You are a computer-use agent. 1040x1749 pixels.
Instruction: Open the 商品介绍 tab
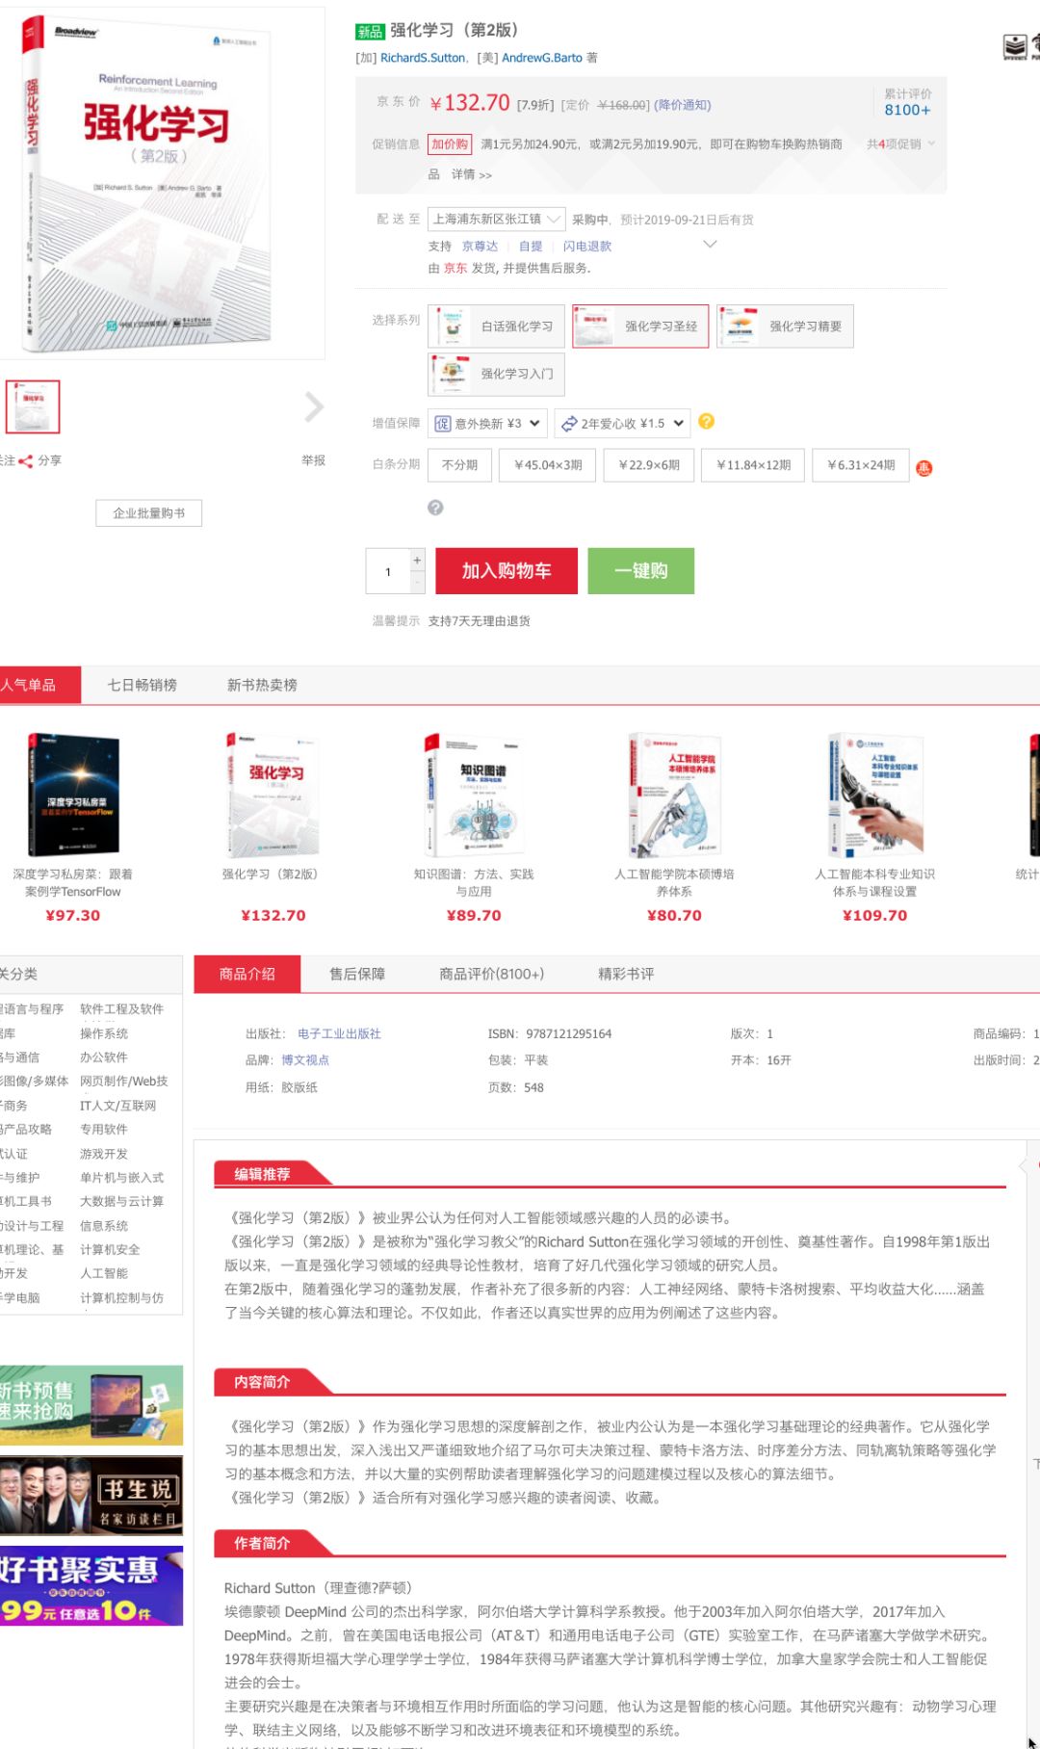247,974
